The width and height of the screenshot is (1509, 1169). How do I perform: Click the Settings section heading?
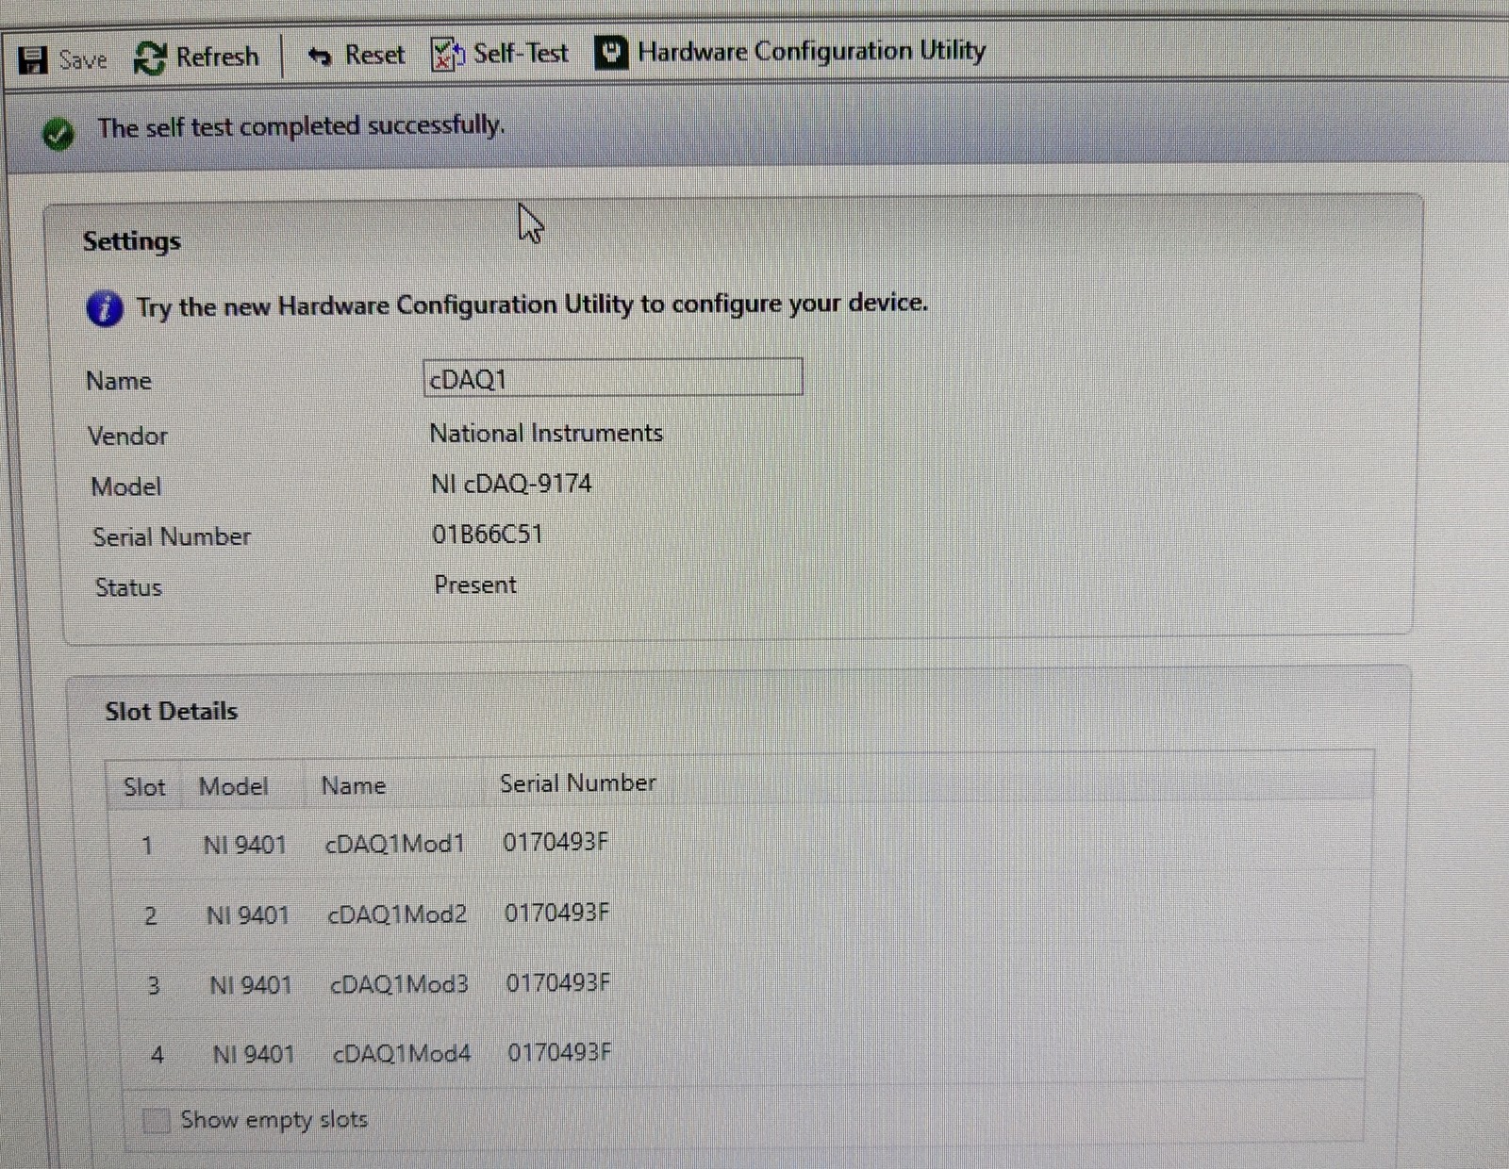[132, 241]
